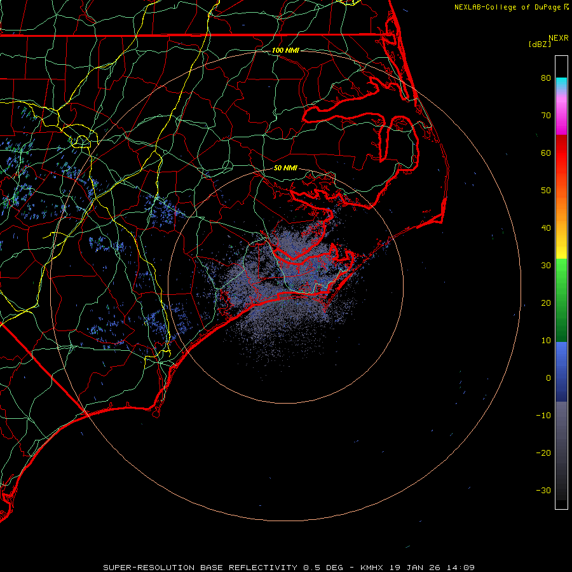The height and width of the screenshot is (572, 572).
Task: Click the 10 value on the dBZ scale
Action: coord(546,341)
